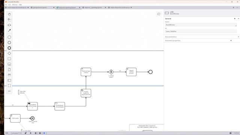Edit the Name field BankWorker
This screenshot has width=240, height=135.
(x=201, y=25)
